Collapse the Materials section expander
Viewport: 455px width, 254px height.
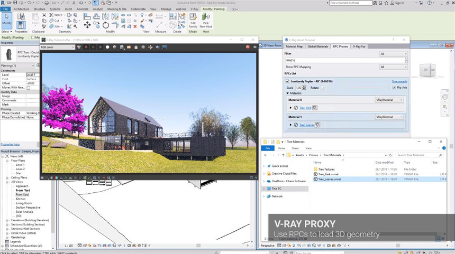pos(287,93)
